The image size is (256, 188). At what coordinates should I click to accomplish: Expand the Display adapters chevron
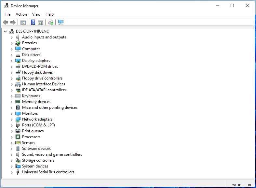point(11,61)
